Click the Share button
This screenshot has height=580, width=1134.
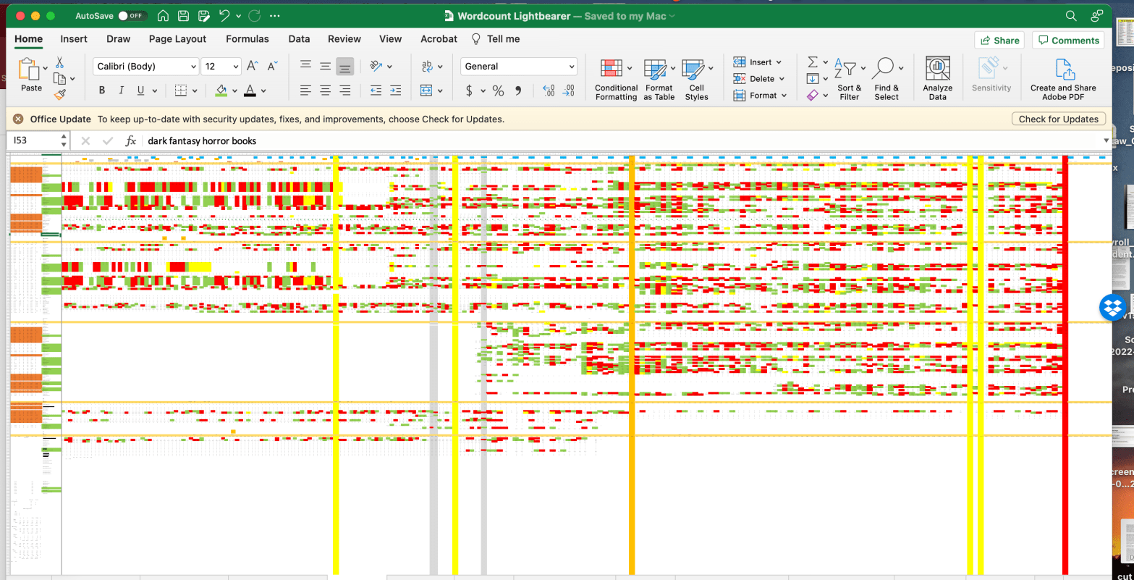pyautogui.click(x=998, y=41)
